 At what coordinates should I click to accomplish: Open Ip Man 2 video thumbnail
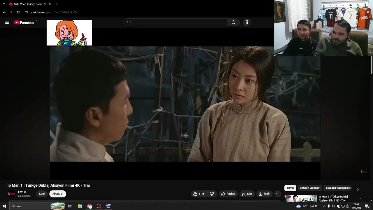click(301, 199)
